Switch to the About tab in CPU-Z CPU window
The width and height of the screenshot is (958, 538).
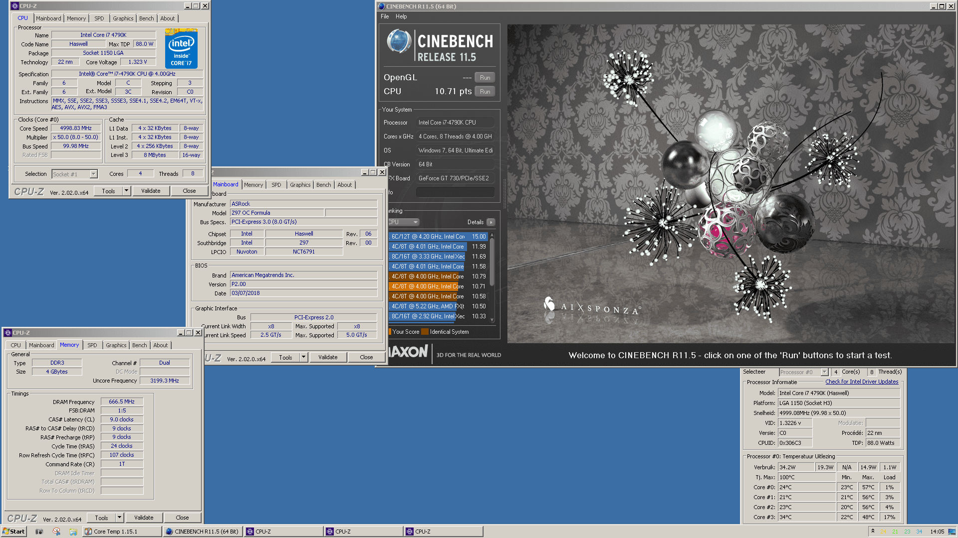pos(167,18)
